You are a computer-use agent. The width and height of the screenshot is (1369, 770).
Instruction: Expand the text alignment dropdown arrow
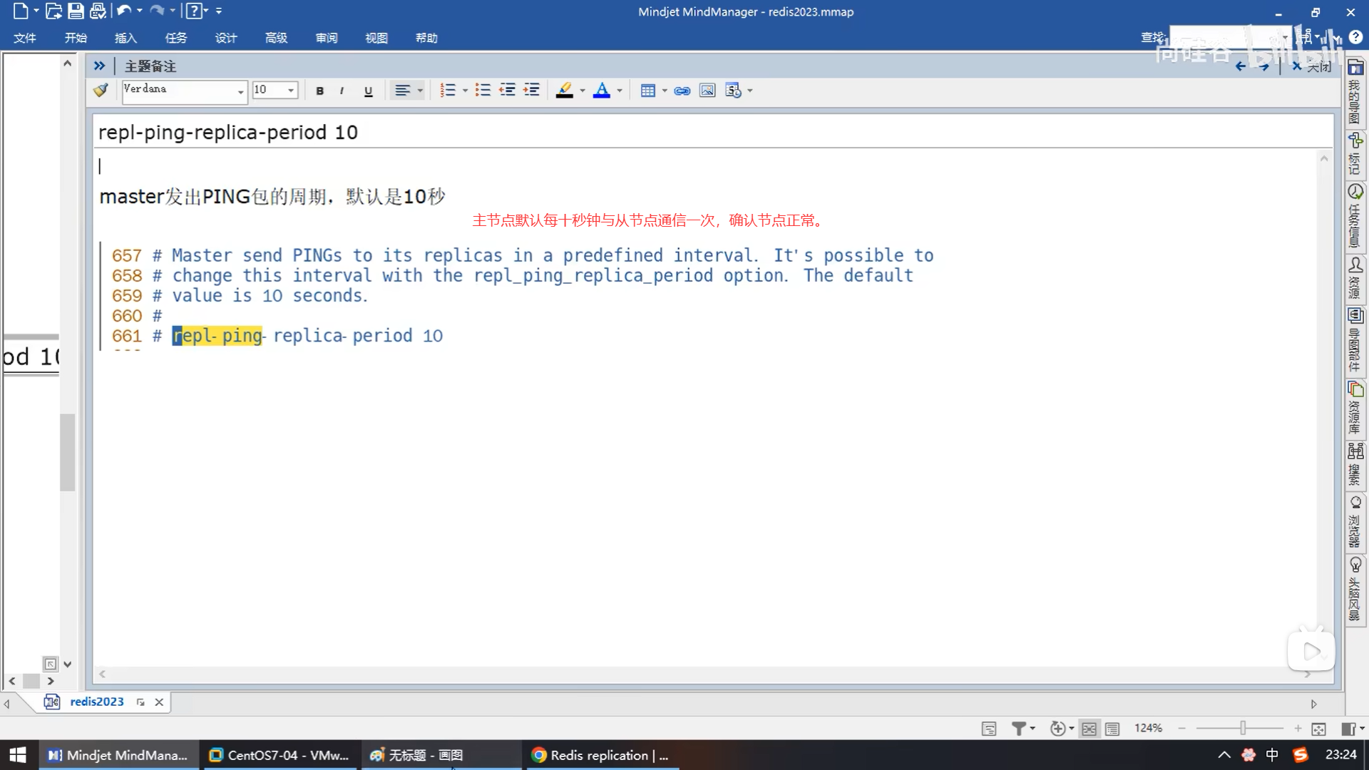(420, 91)
